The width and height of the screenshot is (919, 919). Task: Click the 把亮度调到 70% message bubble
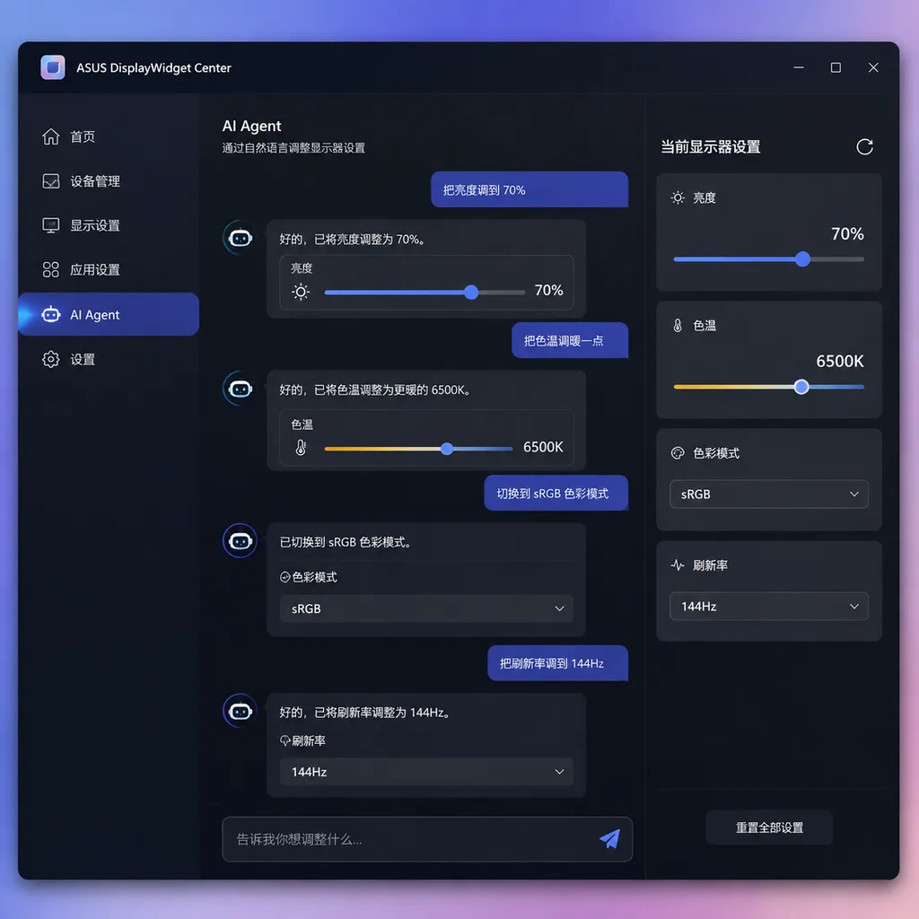(530, 189)
